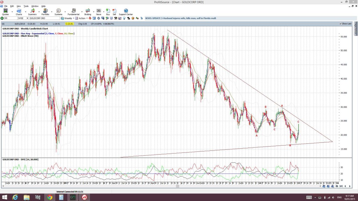The image size is (358, 201).
Task: Expand the Systems dropdown arrow
Action: 65,12
